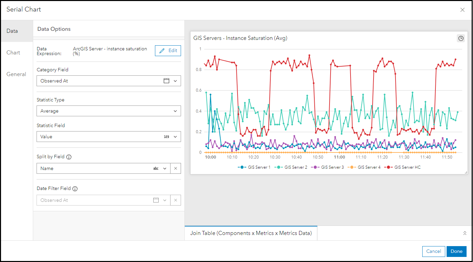Click the Split by Field info icon

tap(69, 157)
